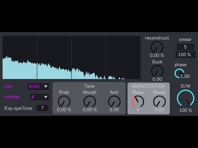Click the Shape 0.00 value

click(159, 110)
